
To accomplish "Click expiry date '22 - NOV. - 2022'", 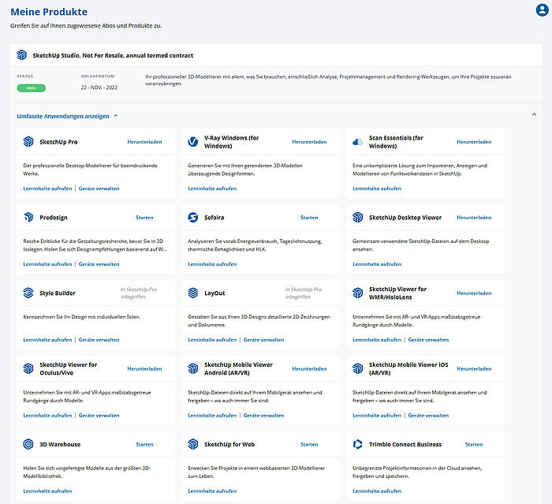I will (x=99, y=88).
